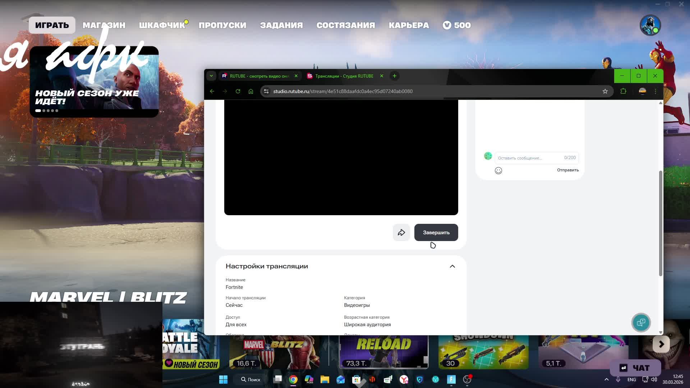Image resolution: width=690 pixels, height=388 pixels.
Task: Open the support chat floating button
Action: tap(641, 322)
